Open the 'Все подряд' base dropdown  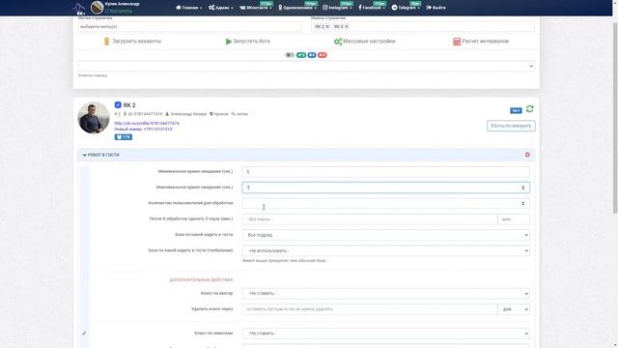pyautogui.click(x=386, y=235)
